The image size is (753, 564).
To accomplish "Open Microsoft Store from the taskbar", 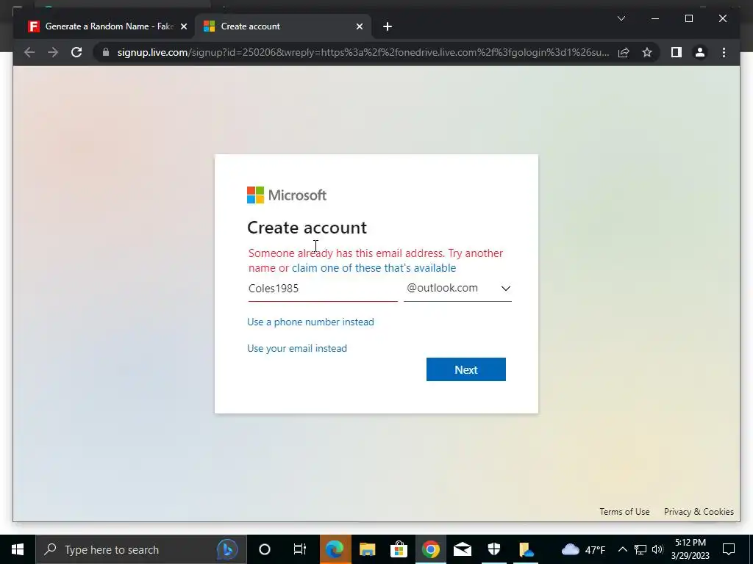I will click(399, 549).
